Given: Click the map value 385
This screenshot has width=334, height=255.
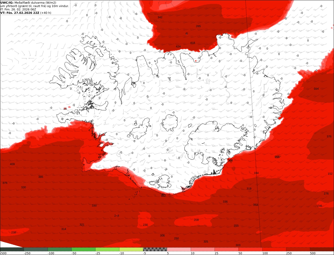Looking at the screenshot, I should click(x=41, y=177).
